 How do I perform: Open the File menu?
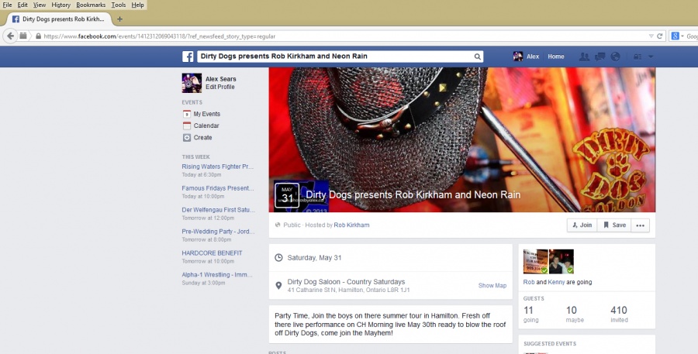(7, 5)
